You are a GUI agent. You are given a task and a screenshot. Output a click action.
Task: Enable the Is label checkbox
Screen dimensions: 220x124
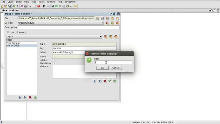pos(53,60)
